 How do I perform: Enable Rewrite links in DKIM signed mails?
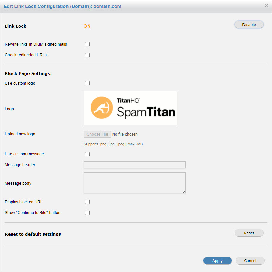(87, 44)
